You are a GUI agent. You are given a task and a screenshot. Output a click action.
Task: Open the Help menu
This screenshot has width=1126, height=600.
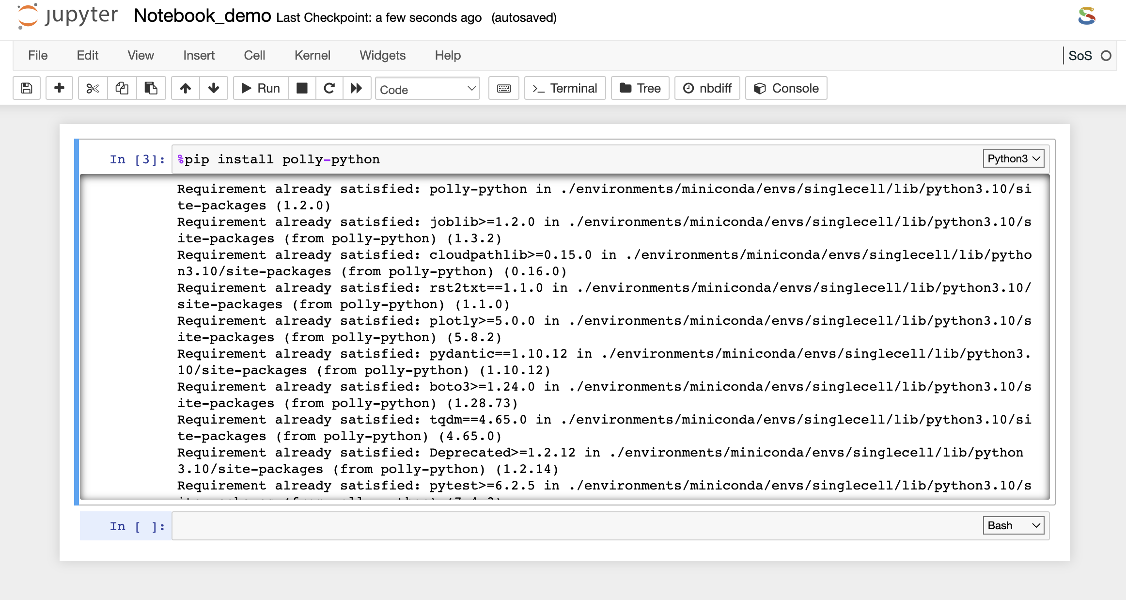448,55
